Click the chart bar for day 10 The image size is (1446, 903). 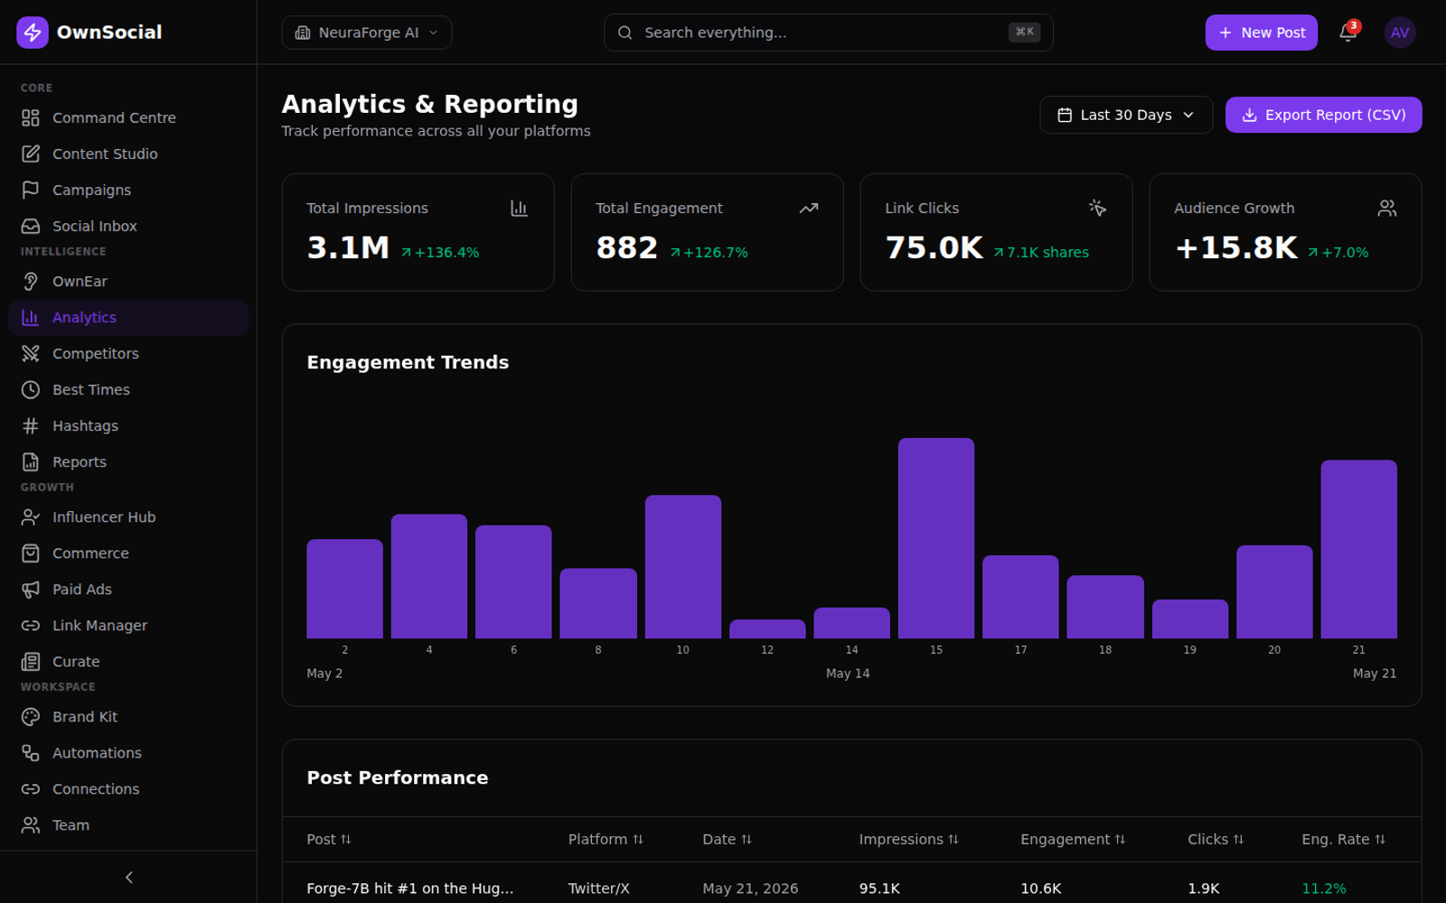[683, 567]
